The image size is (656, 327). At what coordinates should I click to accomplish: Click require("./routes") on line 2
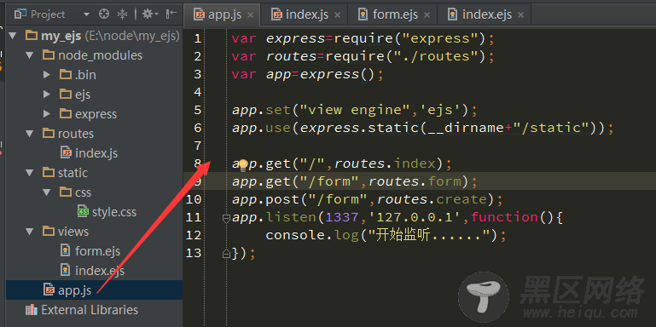point(405,56)
